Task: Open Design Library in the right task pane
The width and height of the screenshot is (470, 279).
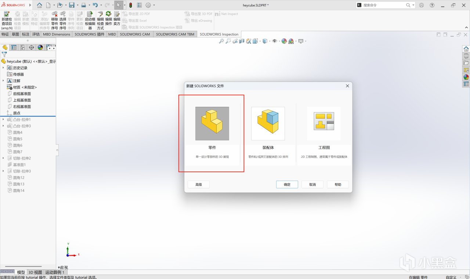Action: point(466,56)
